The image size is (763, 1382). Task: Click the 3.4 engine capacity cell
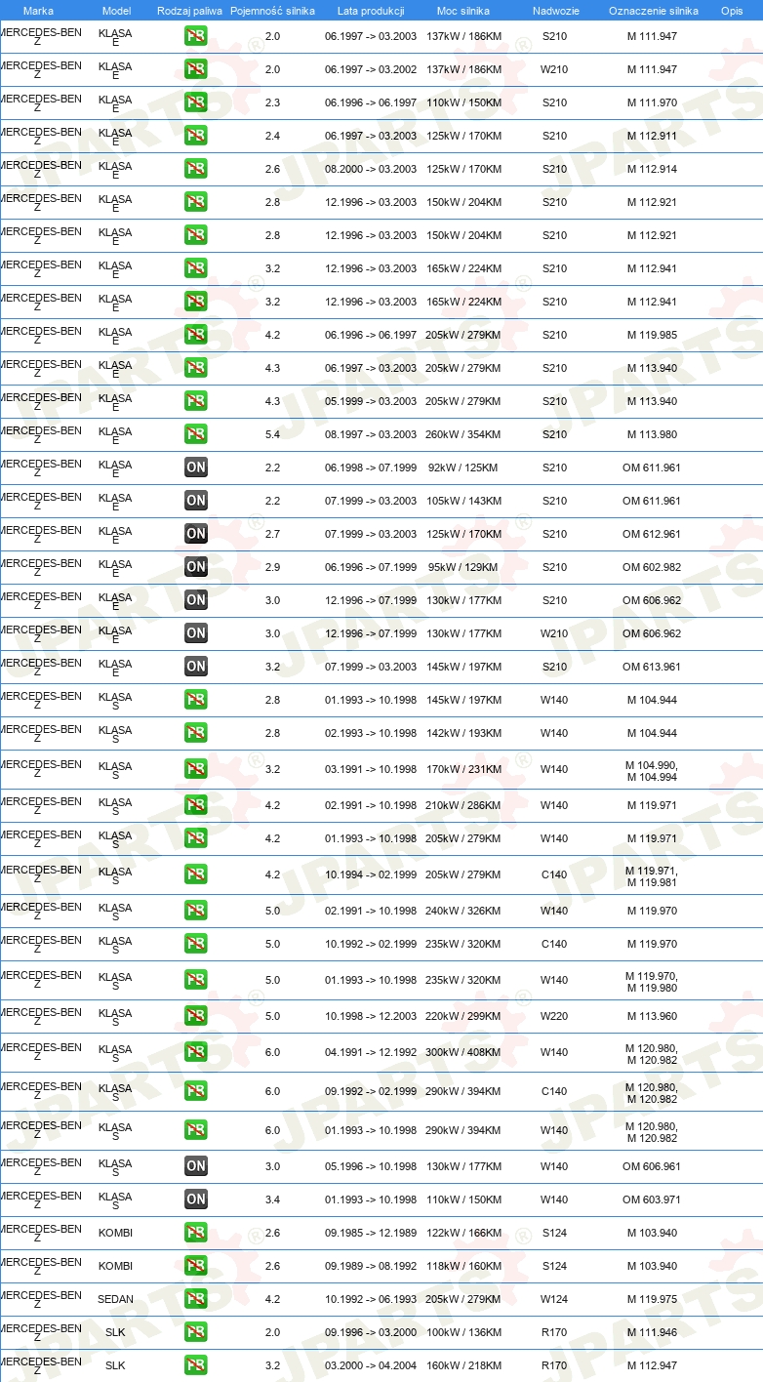click(x=272, y=1199)
